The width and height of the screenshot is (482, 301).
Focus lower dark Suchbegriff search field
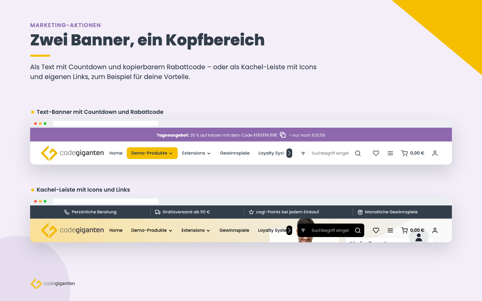click(x=330, y=230)
